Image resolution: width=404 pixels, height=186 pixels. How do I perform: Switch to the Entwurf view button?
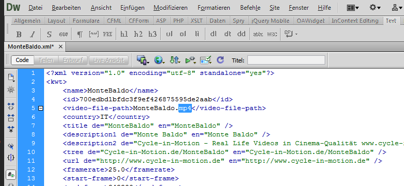pos(73,60)
